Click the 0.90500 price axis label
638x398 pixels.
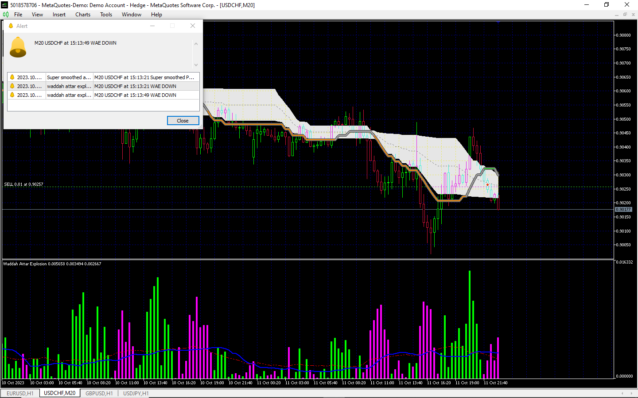tap(624, 119)
